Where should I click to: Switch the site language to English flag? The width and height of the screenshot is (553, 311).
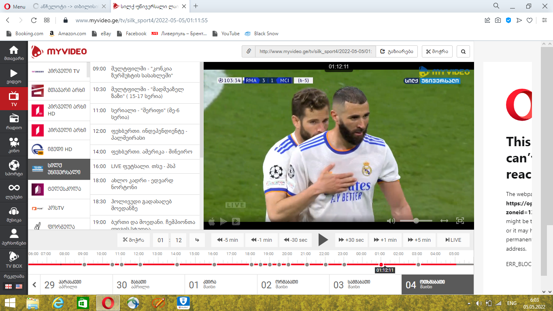coord(19,286)
